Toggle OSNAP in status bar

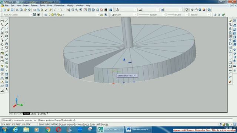pos(70,125)
